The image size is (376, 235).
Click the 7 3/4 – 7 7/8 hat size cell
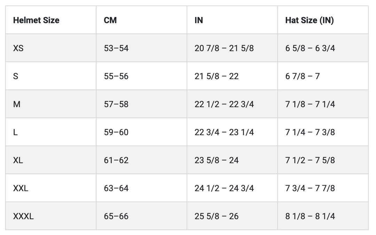[310, 188]
